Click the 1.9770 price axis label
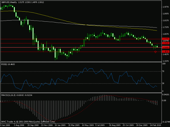Screen dimensions: 170x127 166,7
